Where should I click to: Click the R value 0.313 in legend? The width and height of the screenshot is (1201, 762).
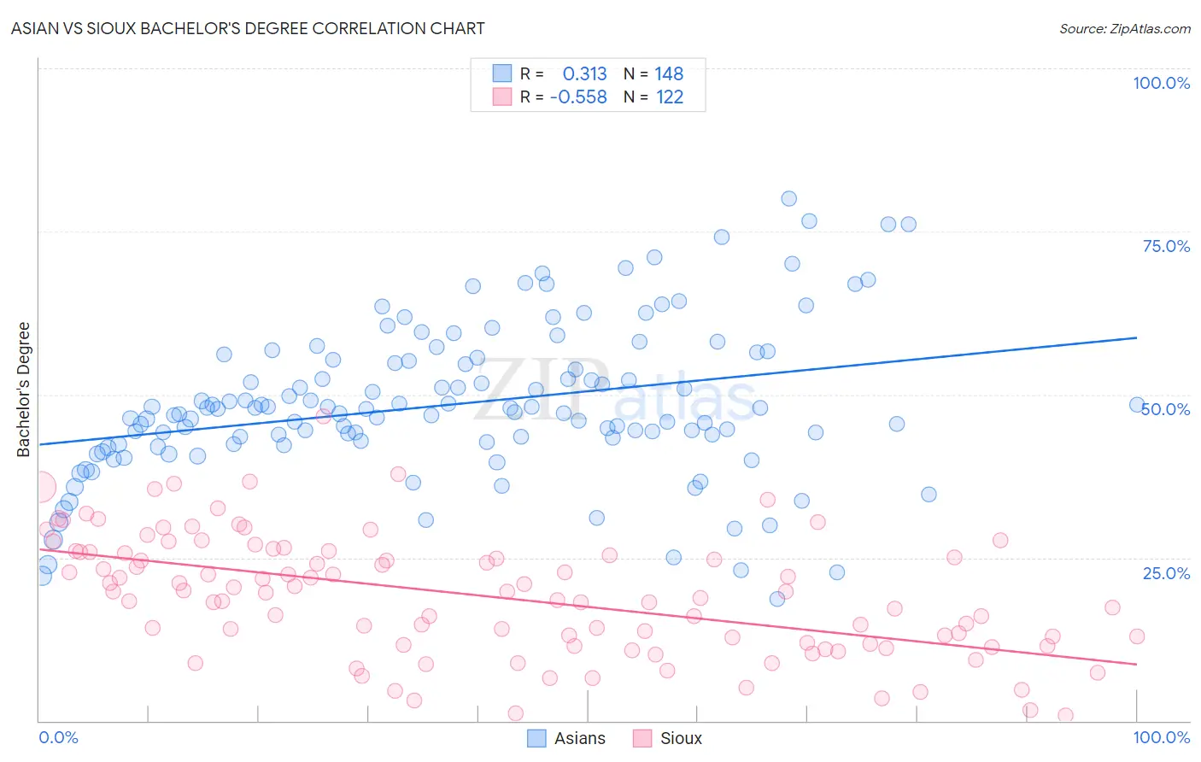584,73
